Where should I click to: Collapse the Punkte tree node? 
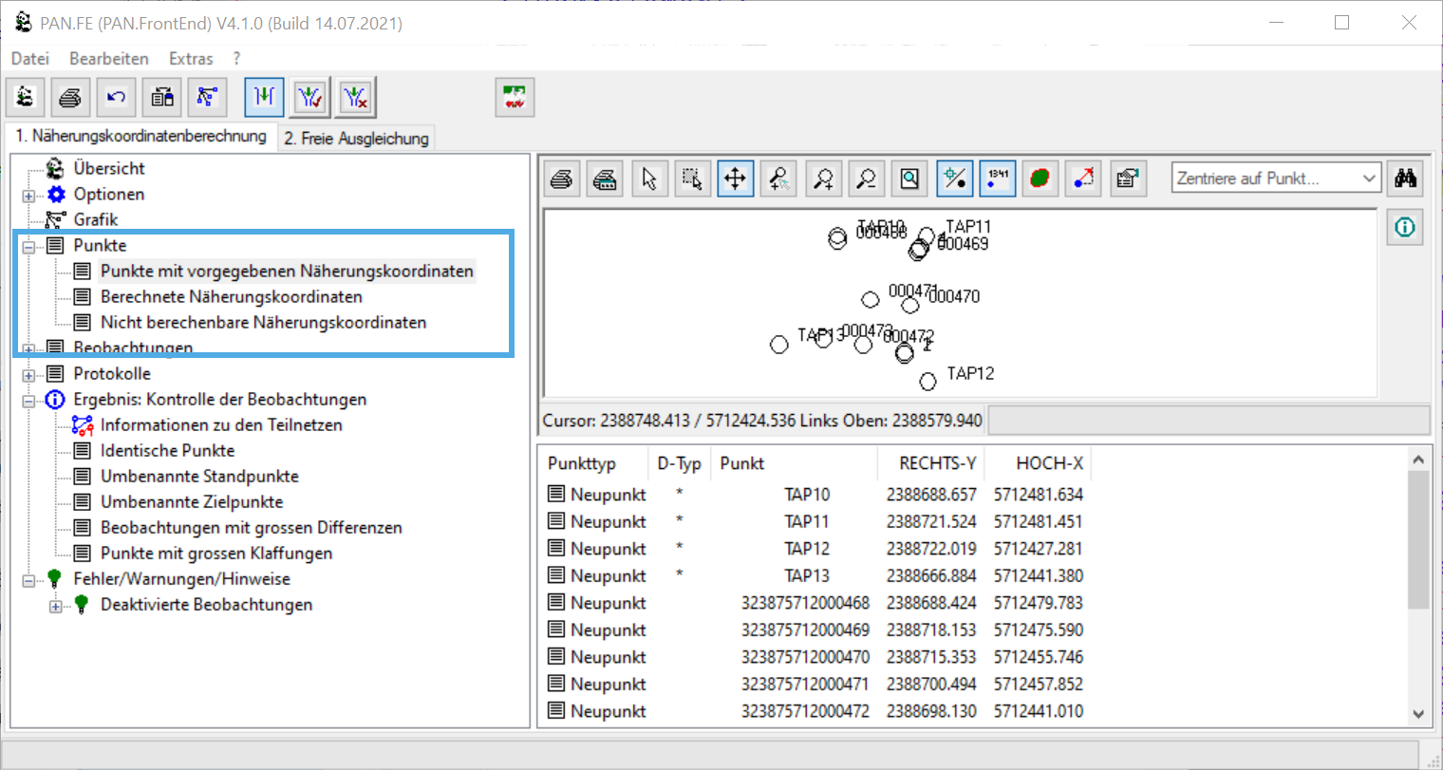point(29,247)
